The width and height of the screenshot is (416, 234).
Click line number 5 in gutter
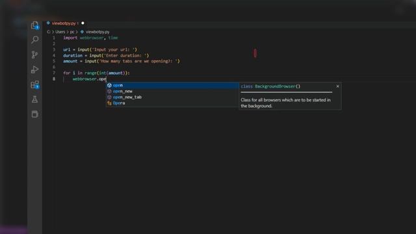[54, 61]
